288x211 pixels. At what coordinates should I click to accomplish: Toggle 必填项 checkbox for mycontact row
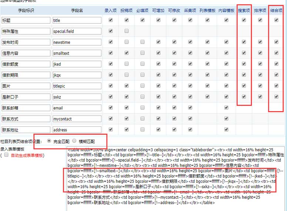tap(143, 119)
